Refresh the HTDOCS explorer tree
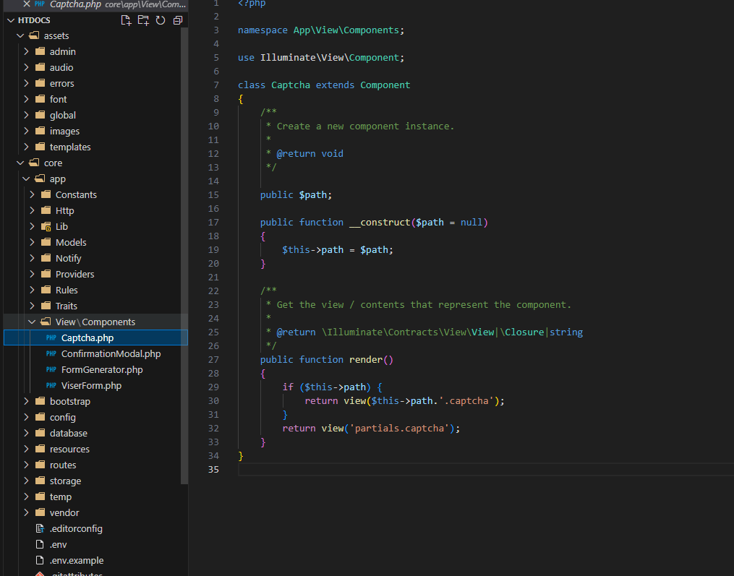 [x=161, y=20]
